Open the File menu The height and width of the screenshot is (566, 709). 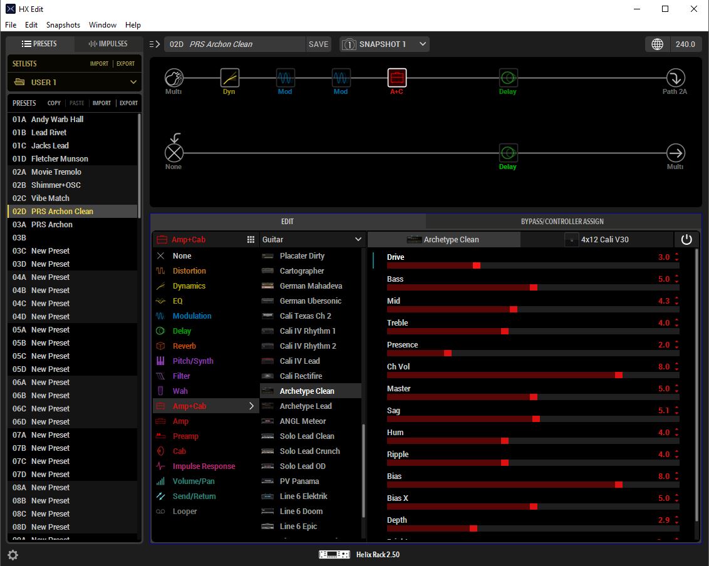tap(11, 25)
